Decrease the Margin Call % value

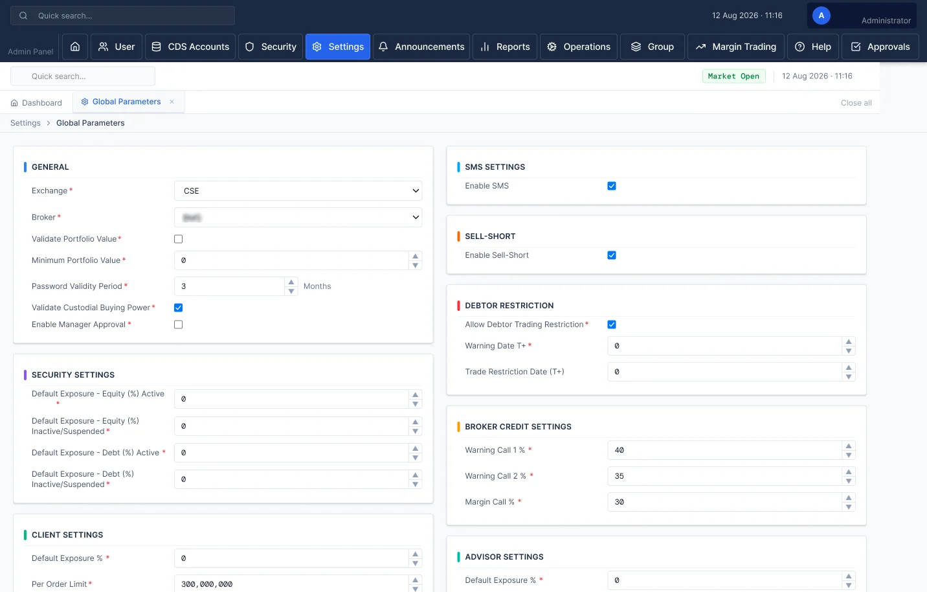849,507
